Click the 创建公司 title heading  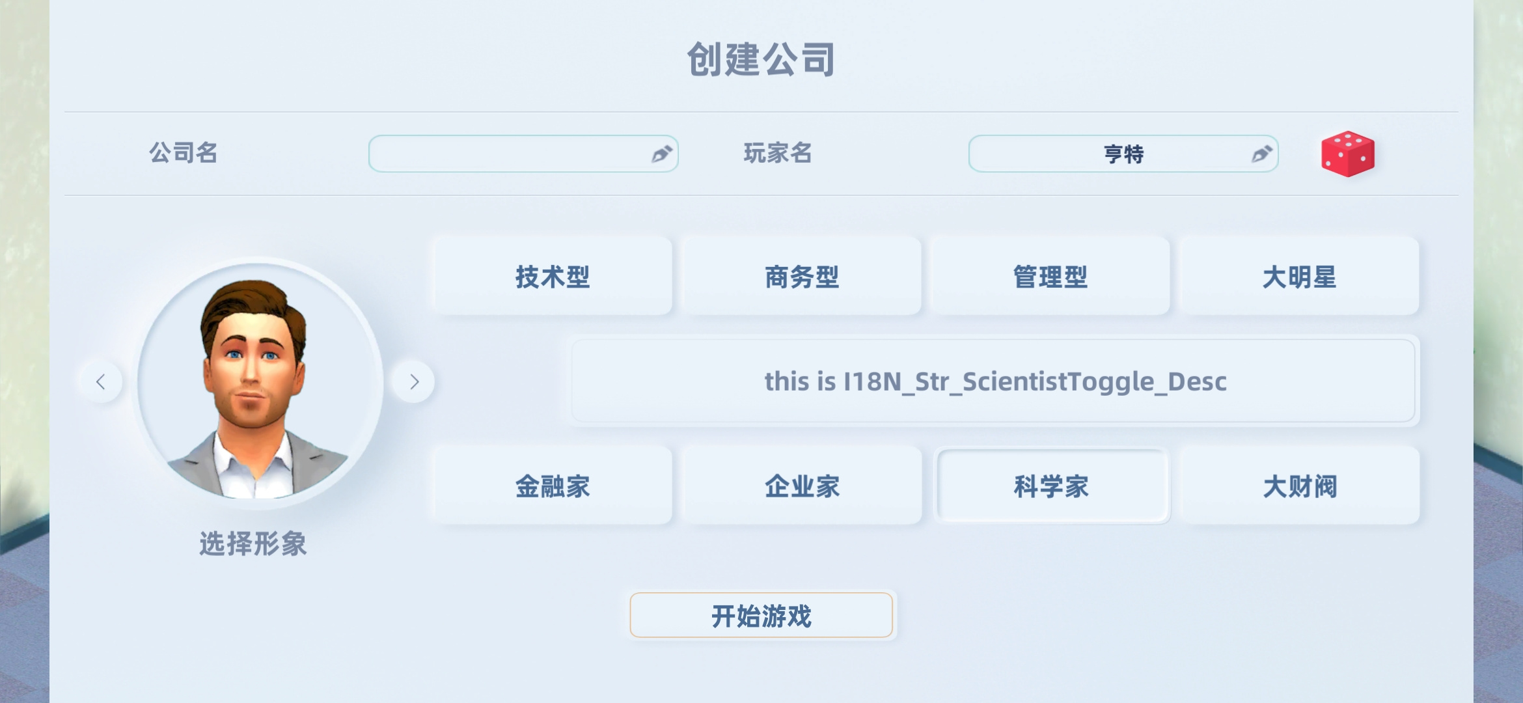pyautogui.click(x=761, y=59)
